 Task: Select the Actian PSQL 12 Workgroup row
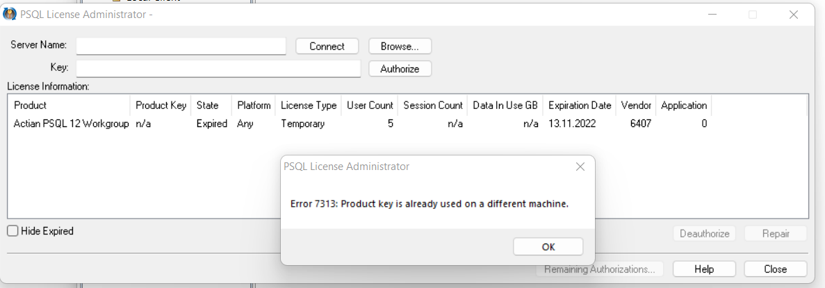360,124
